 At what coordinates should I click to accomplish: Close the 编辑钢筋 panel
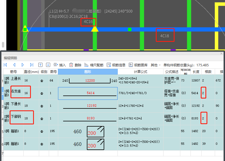[x=221, y=53]
